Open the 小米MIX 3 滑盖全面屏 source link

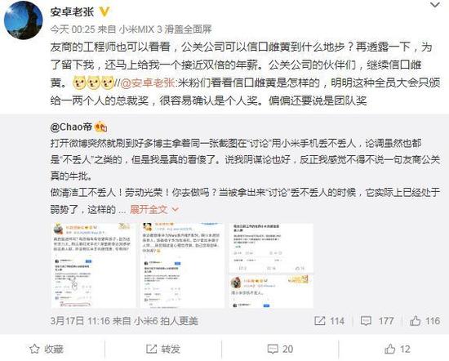click(165, 29)
